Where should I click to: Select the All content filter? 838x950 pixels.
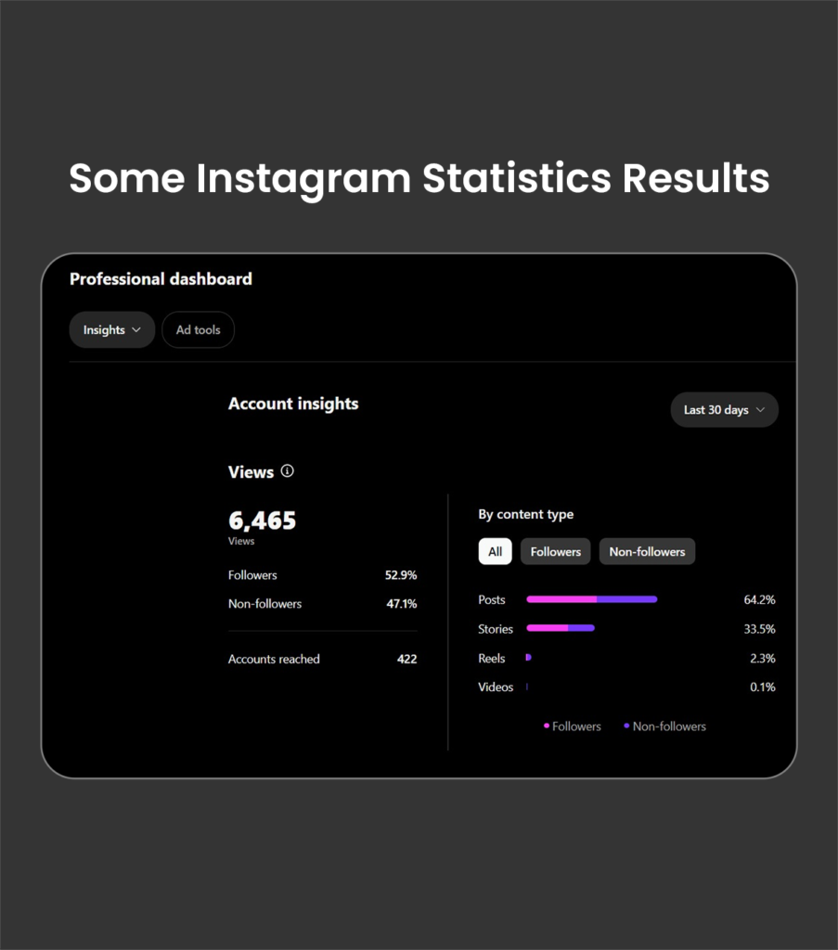point(495,552)
